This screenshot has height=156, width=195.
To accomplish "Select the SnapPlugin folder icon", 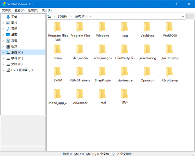I will 102,72.
